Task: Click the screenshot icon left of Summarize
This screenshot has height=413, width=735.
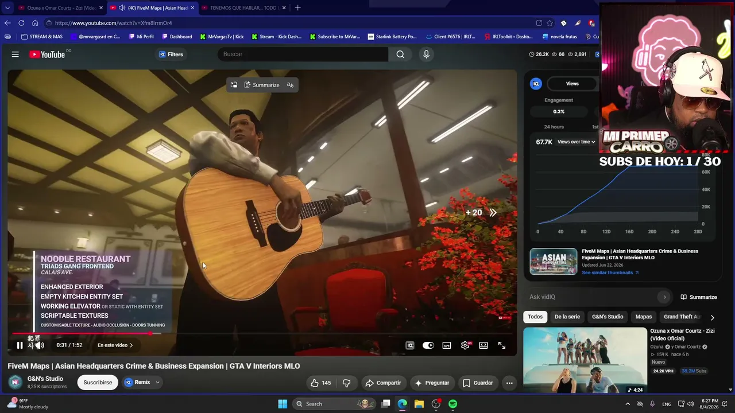Action: click(x=234, y=85)
